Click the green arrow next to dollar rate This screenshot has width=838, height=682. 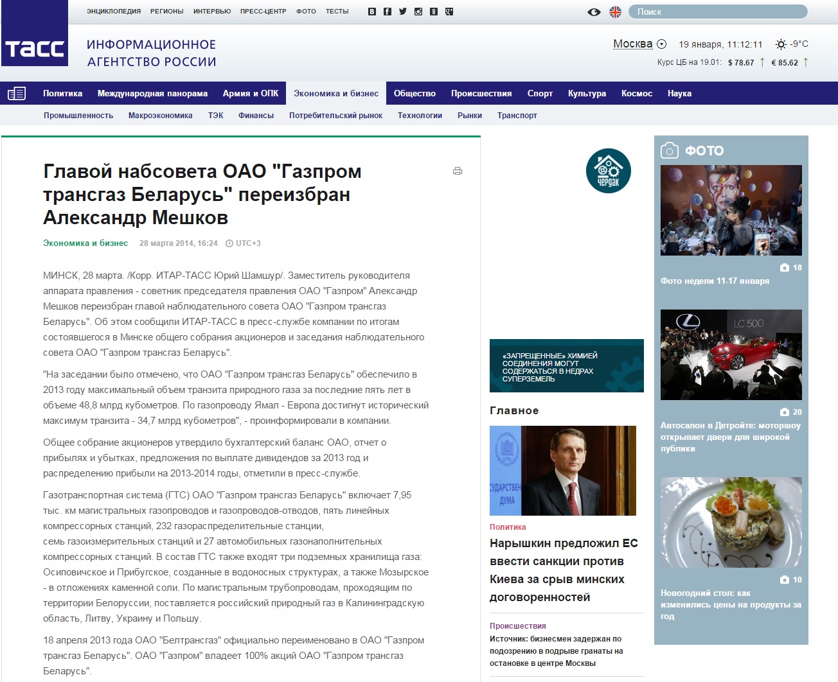coord(762,62)
